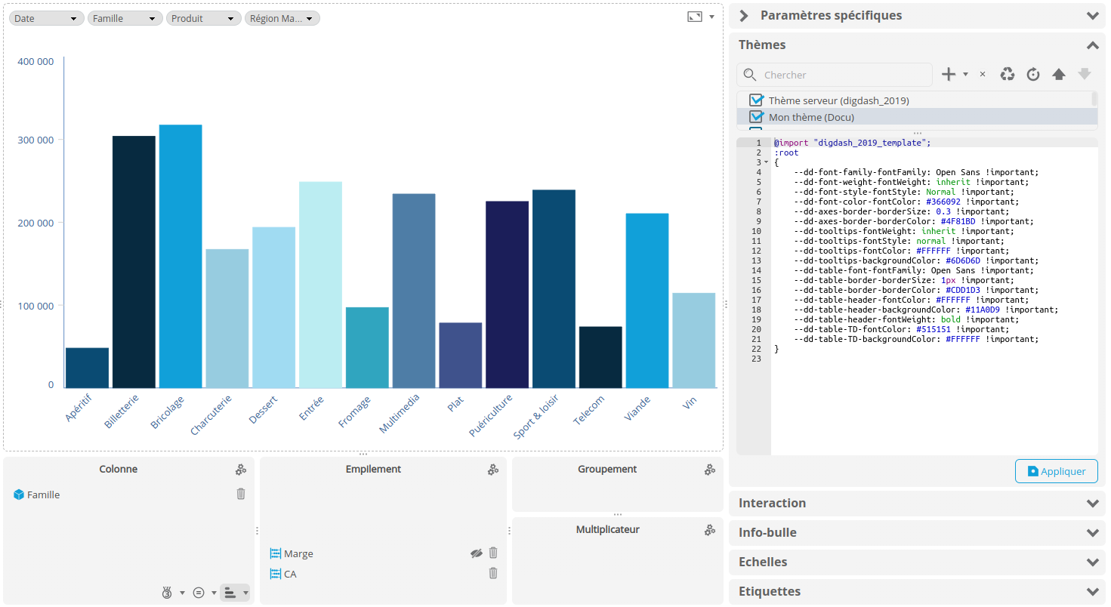1111x607 pixels.
Task: Open the Date filter dropdown
Action: [46, 18]
